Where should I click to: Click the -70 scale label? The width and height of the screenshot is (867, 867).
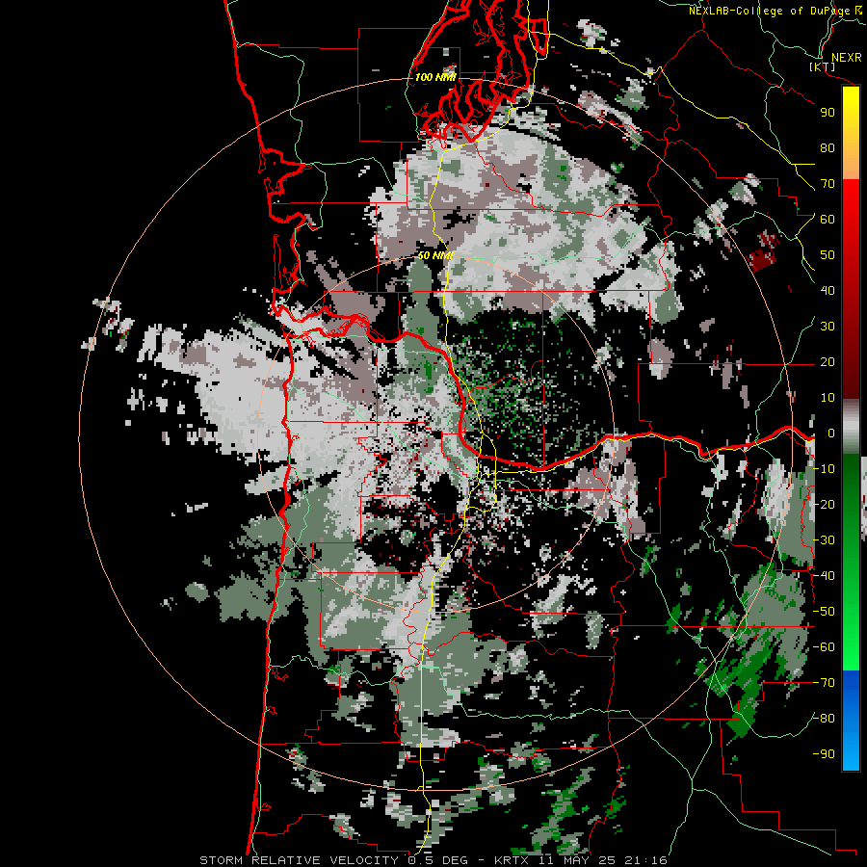click(824, 683)
